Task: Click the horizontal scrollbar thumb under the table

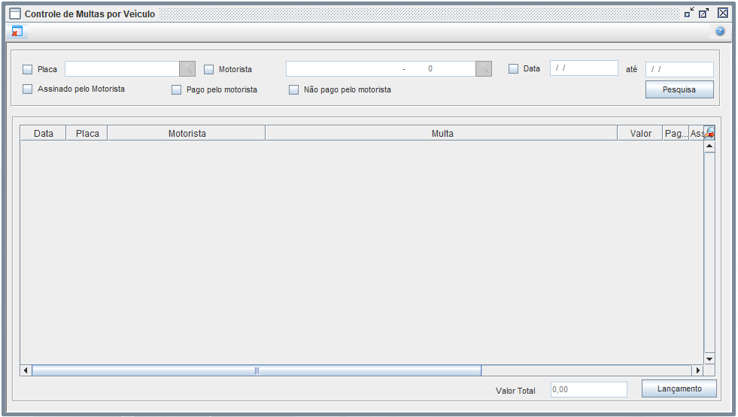Action: (256, 370)
